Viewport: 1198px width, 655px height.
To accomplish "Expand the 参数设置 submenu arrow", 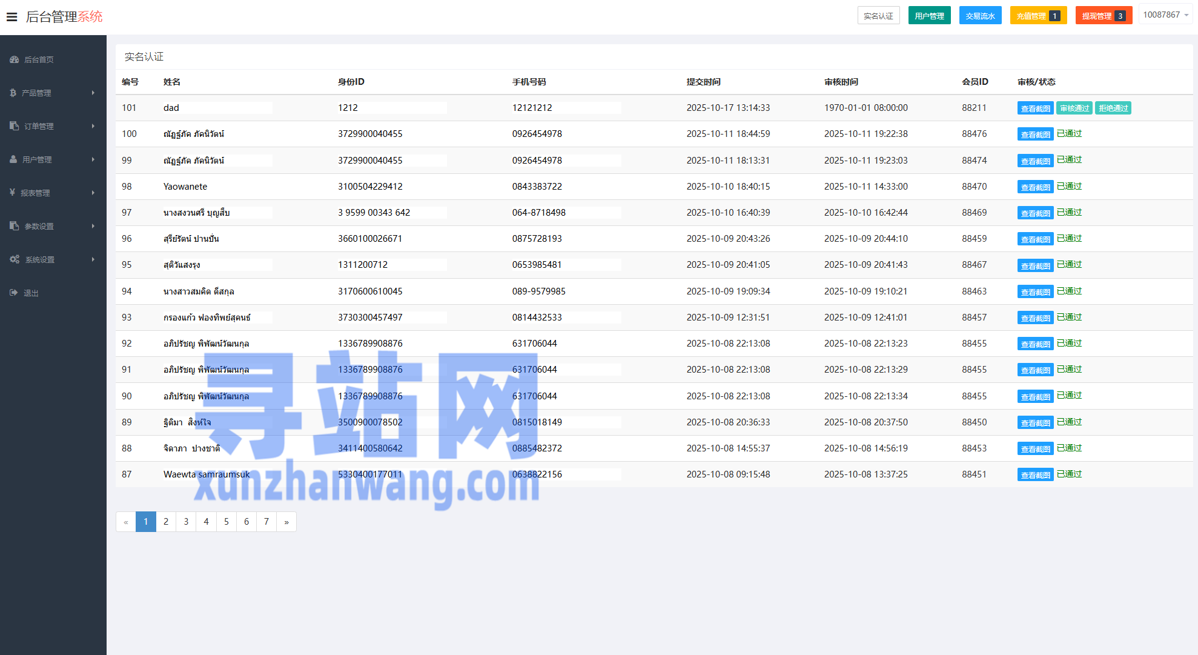I will (x=93, y=226).
